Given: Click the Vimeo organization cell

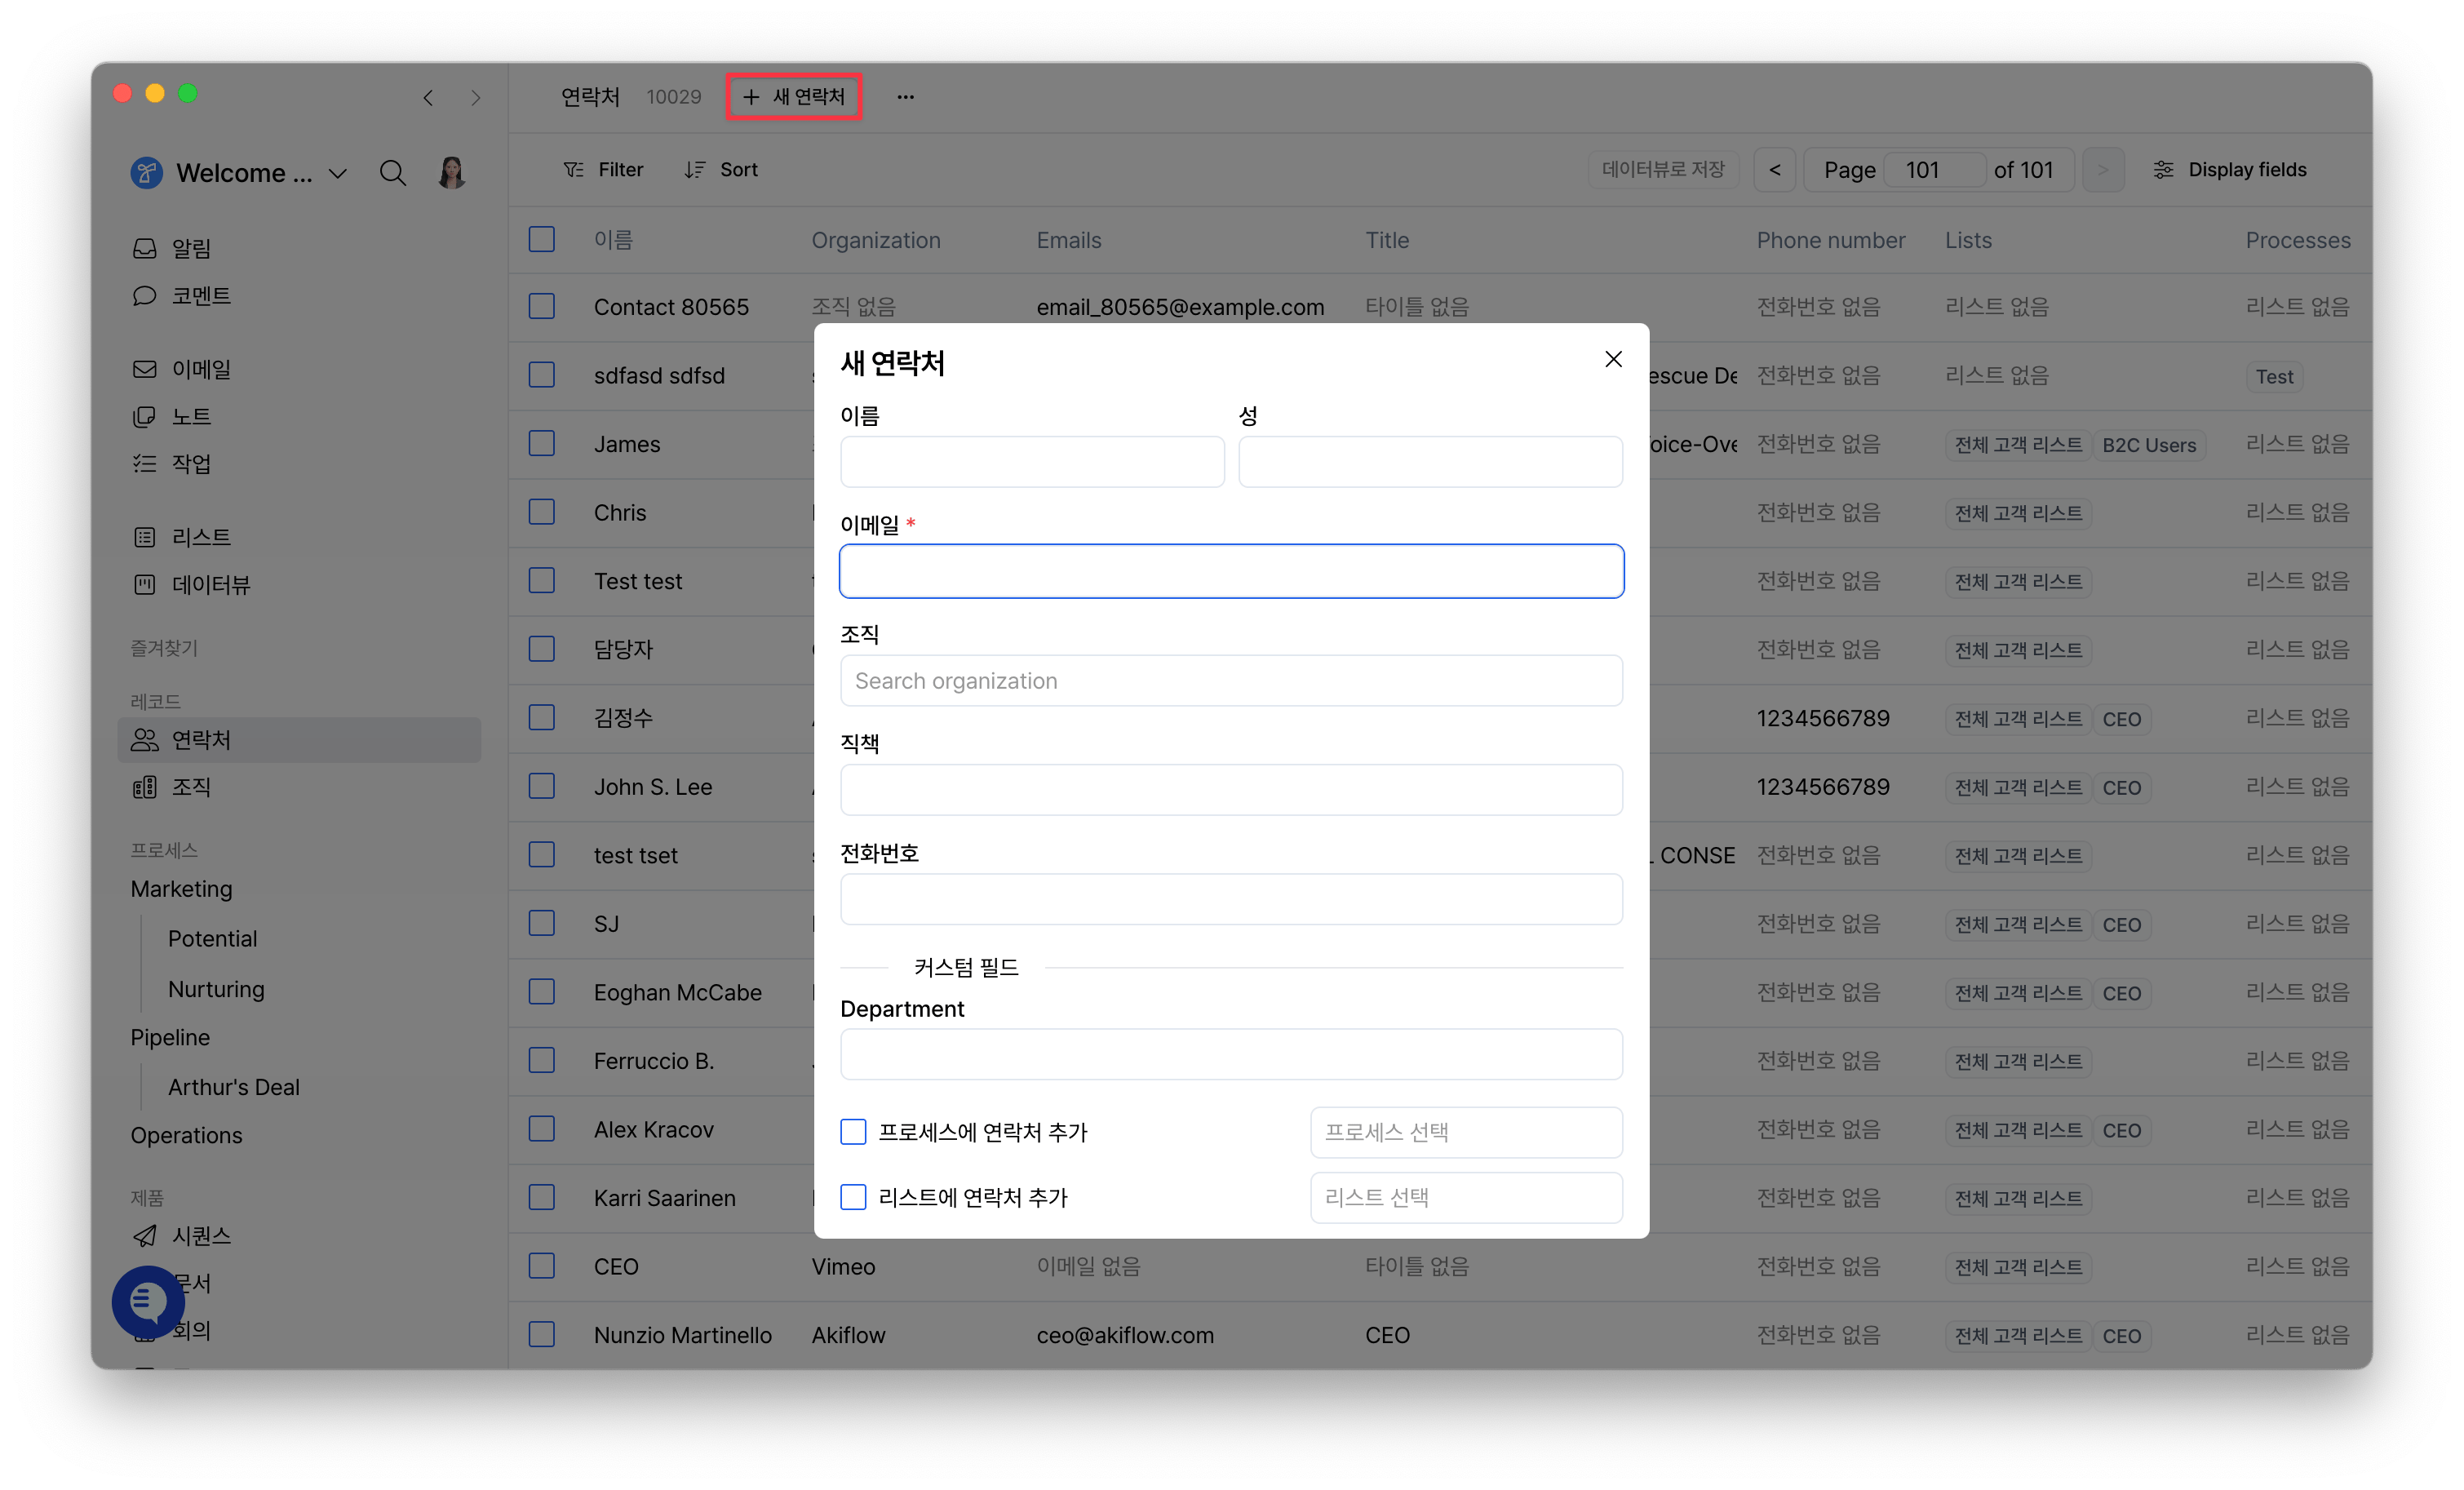Looking at the screenshot, I should point(843,1266).
